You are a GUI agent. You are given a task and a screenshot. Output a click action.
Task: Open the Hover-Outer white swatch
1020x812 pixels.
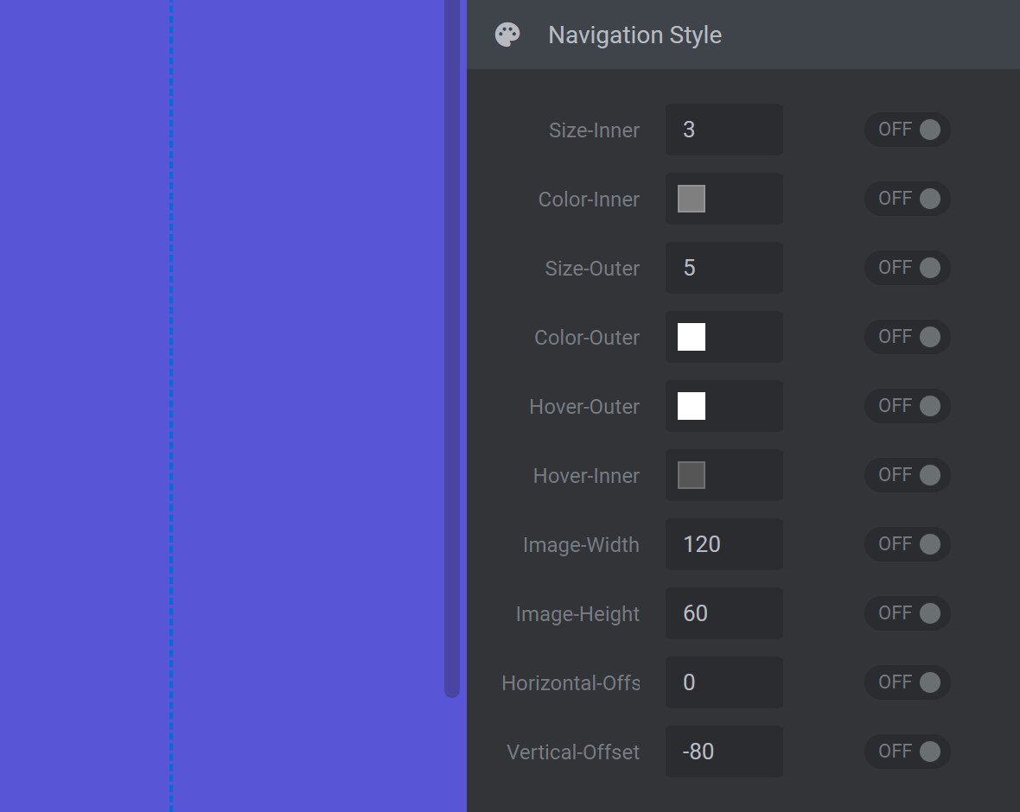pyautogui.click(x=692, y=406)
